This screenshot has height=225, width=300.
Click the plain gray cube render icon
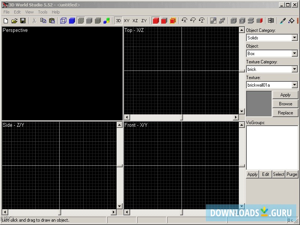coord(89,21)
